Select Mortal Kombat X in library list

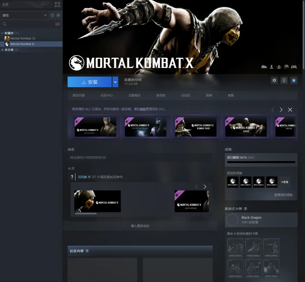point(31,44)
